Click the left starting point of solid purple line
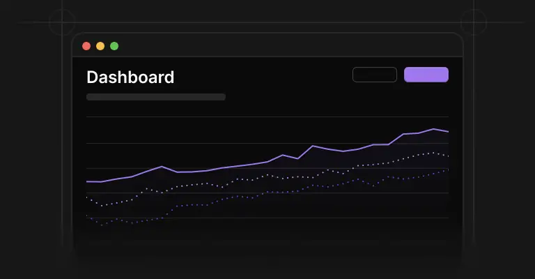Image resolution: width=535 pixels, height=279 pixels. pos(87,181)
